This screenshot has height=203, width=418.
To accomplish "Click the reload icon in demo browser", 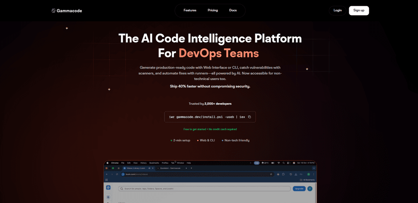I will point(118,174).
